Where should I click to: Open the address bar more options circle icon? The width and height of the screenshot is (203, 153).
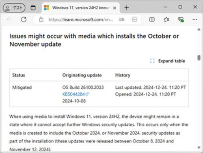click(134, 19)
